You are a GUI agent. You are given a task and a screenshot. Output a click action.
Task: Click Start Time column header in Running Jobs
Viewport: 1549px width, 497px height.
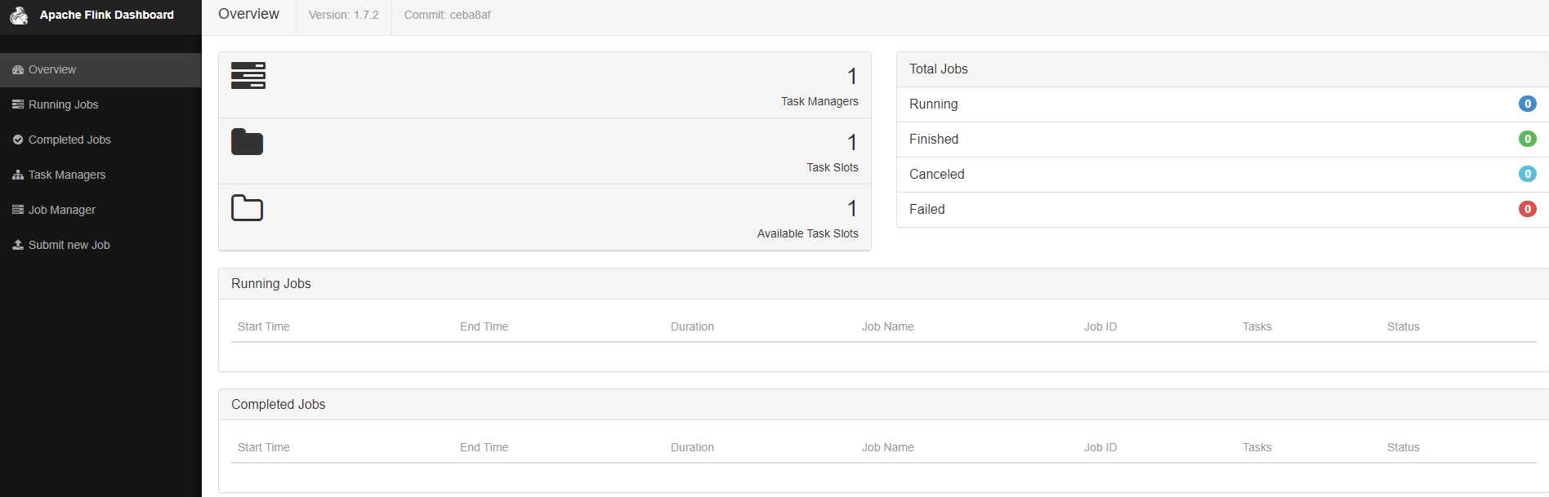coord(263,326)
